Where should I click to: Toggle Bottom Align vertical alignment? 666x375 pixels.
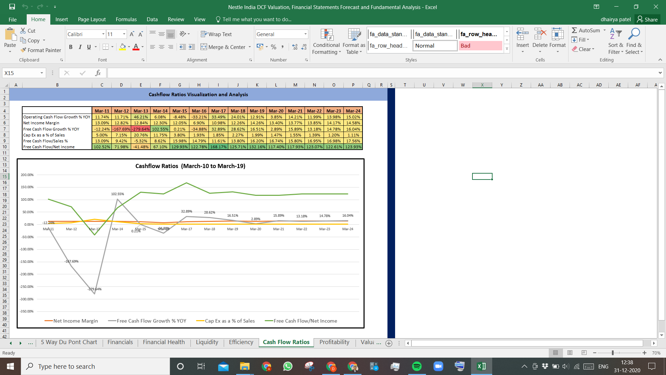[x=171, y=34]
